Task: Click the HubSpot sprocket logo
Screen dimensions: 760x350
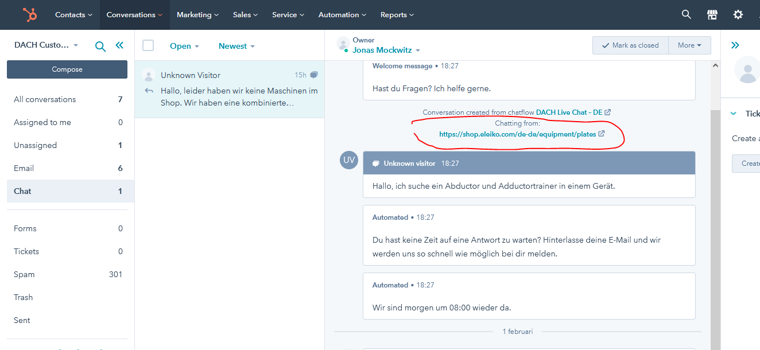Action: 30,15
